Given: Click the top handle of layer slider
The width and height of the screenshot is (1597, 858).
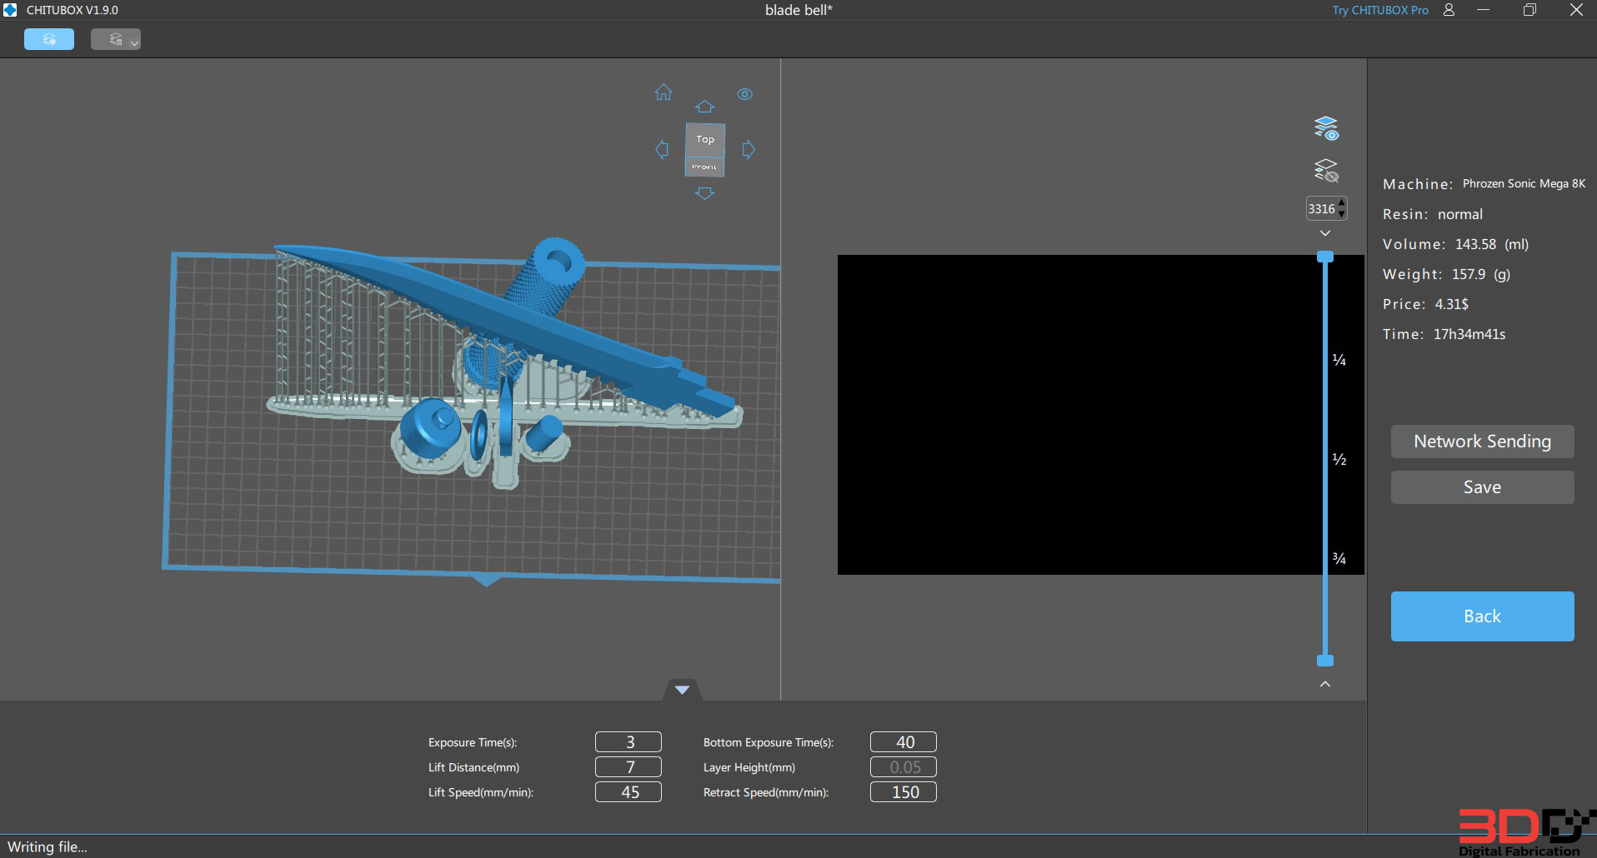Looking at the screenshot, I should pos(1325,257).
